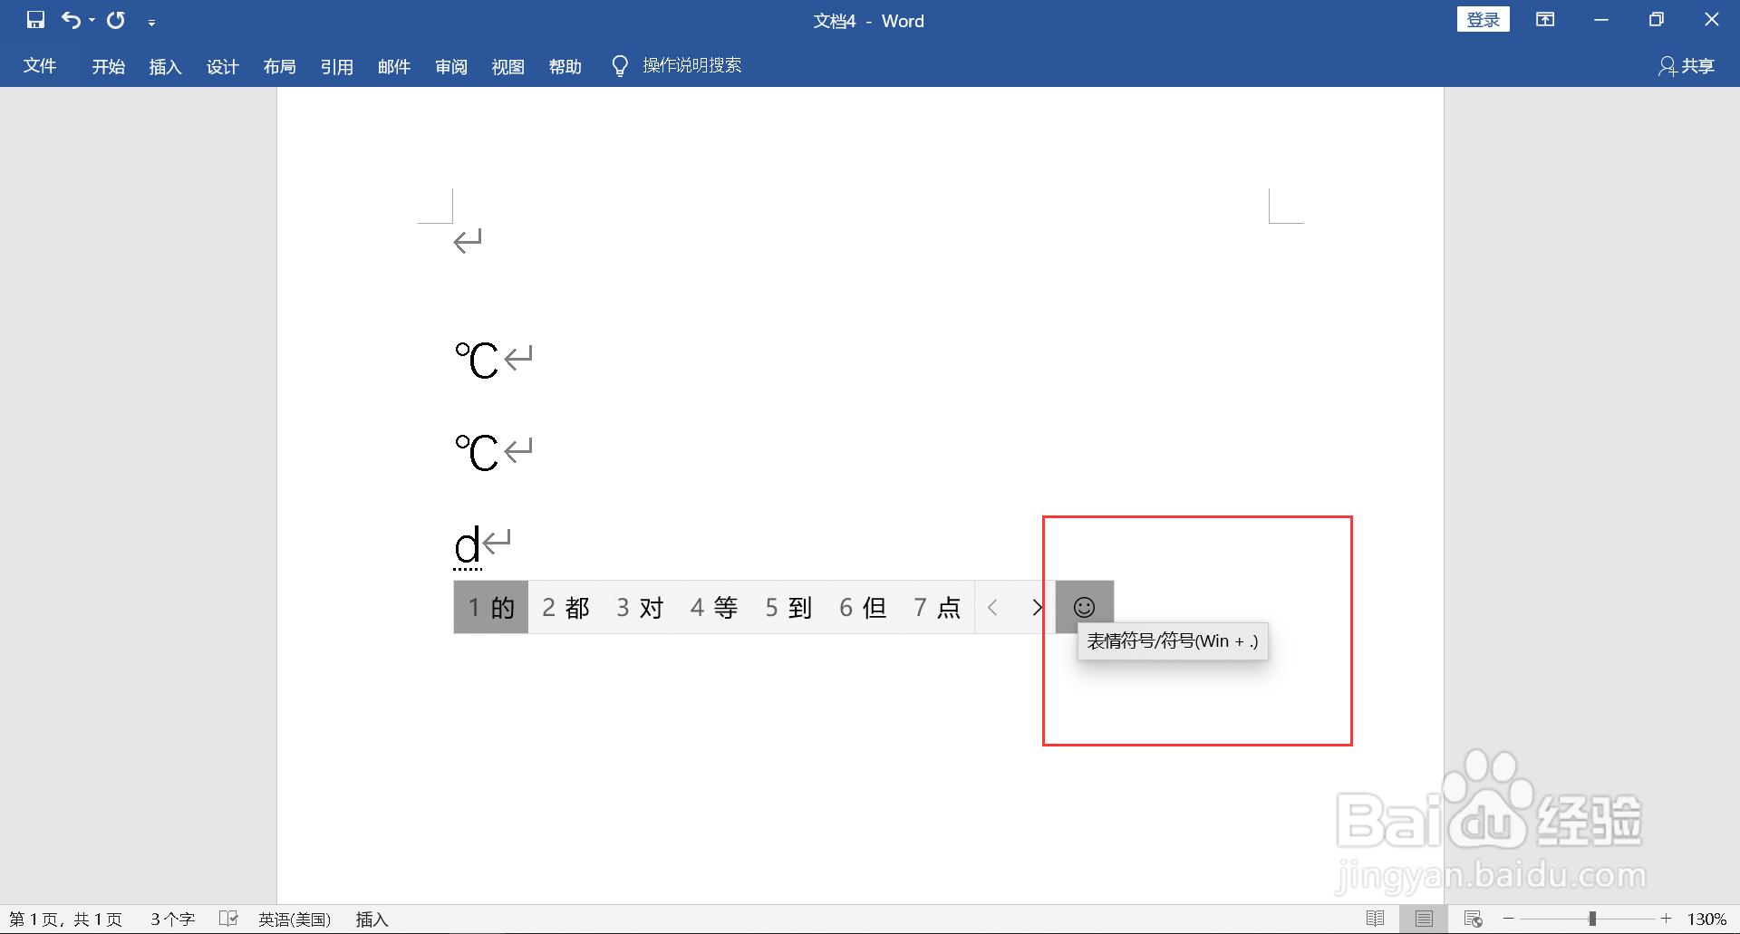Switch to Print Layout view
This screenshot has height=934, width=1740.
pyautogui.click(x=1424, y=919)
